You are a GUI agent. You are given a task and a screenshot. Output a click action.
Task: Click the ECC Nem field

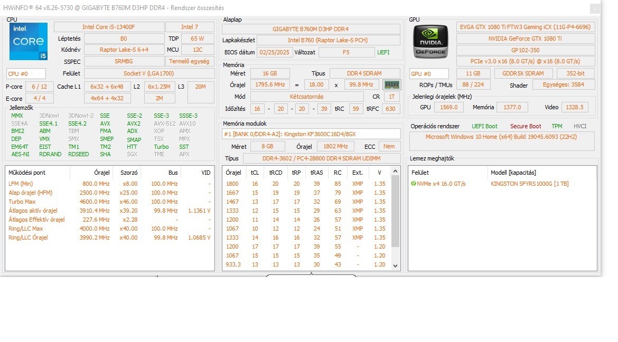pos(389,147)
